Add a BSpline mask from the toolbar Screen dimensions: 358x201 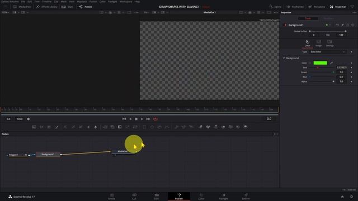167,127
